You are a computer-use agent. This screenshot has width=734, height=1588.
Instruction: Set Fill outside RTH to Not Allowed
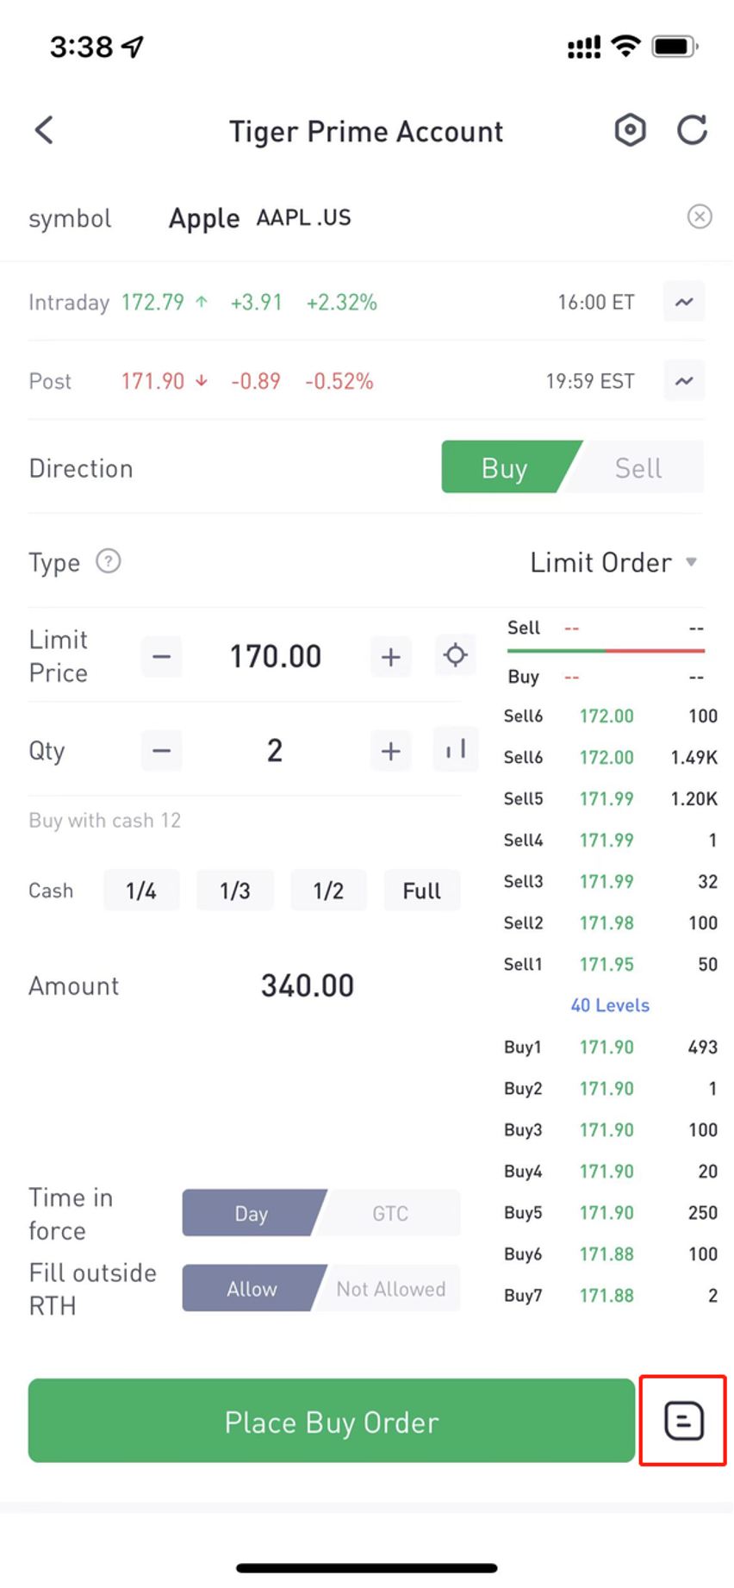coord(390,1288)
